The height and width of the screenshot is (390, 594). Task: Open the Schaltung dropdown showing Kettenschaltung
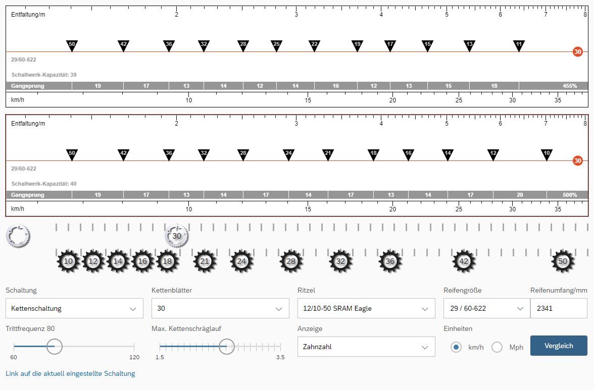tap(74, 308)
